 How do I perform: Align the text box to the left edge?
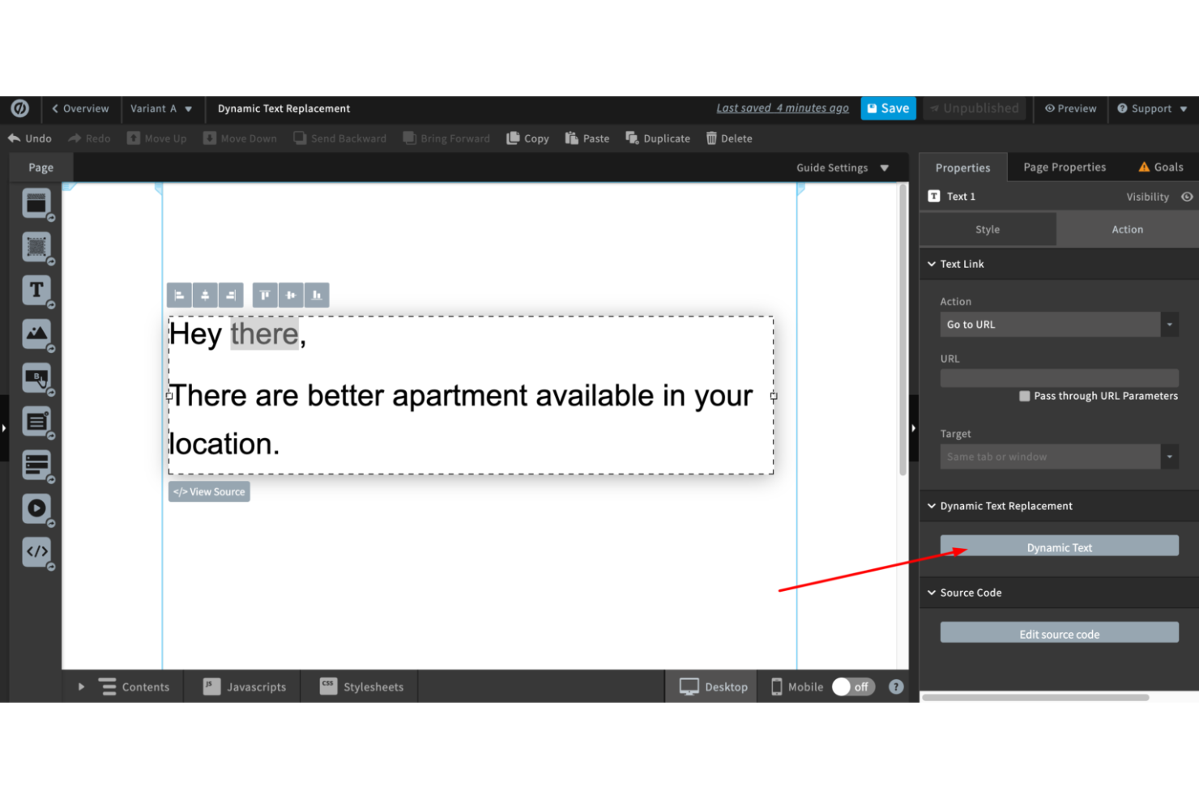pyautogui.click(x=179, y=295)
